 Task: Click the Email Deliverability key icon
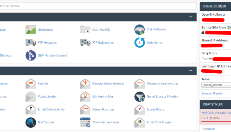click(30, 109)
